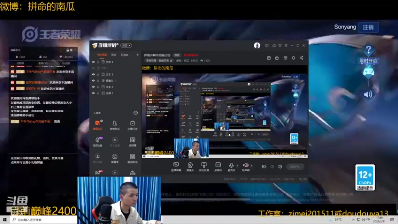Open the gear settings next to the live button
Screen dimensions: 398x224
tap(280, 167)
